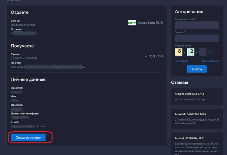
Task: Click the captcha image showing 2
Action: click(190, 52)
